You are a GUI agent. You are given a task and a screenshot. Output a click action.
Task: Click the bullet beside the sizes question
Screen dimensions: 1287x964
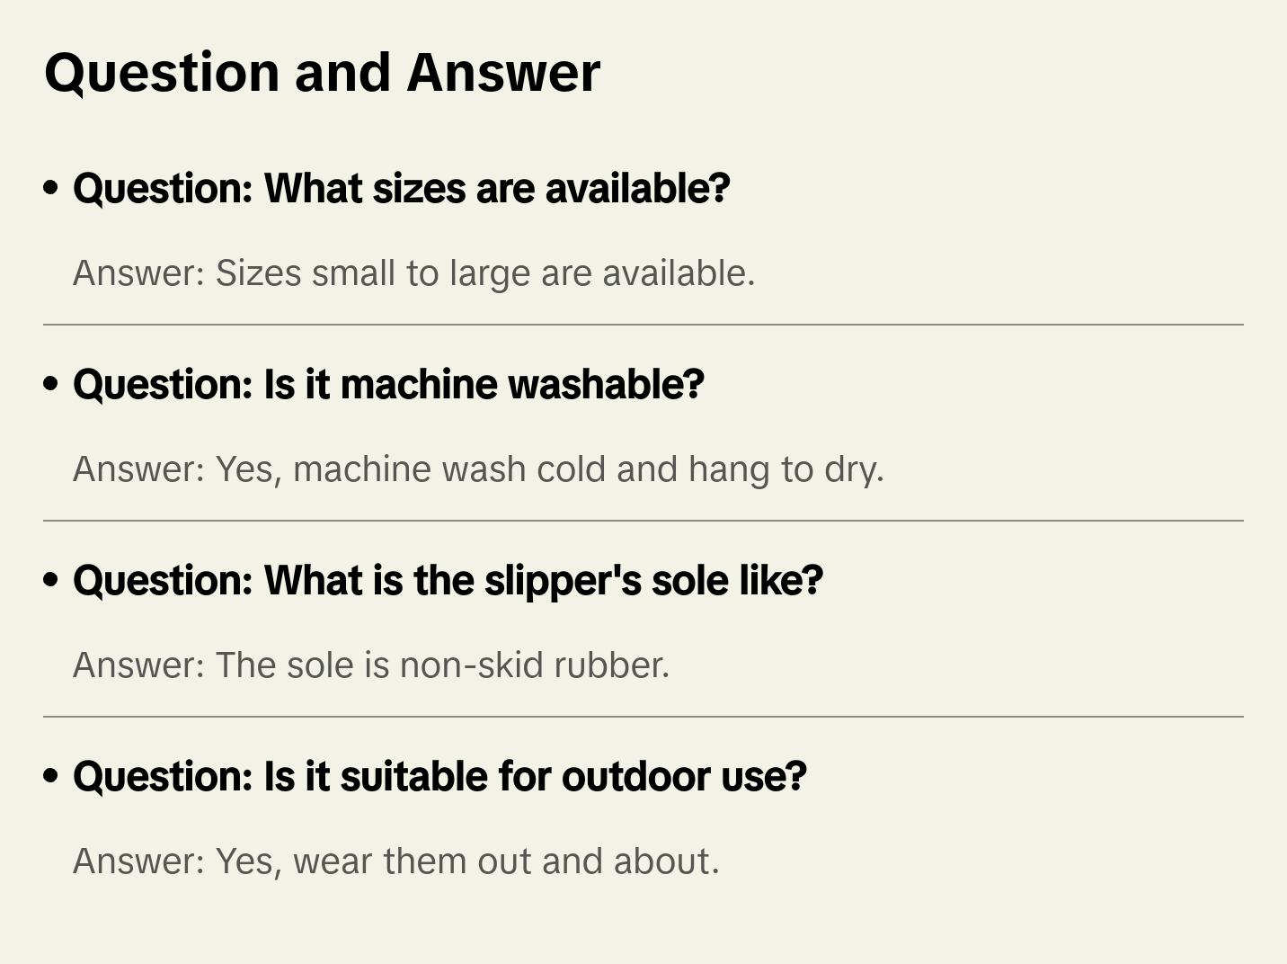(x=51, y=189)
